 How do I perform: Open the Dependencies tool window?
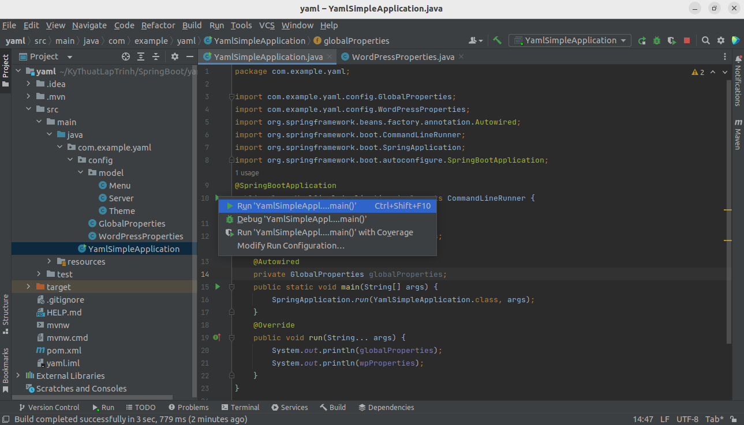point(386,407)
